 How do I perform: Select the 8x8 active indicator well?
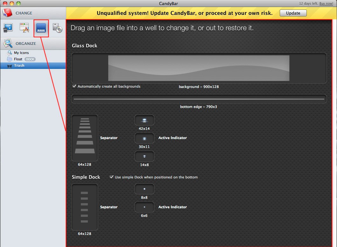pyautogui.click(x=144, y=189)
